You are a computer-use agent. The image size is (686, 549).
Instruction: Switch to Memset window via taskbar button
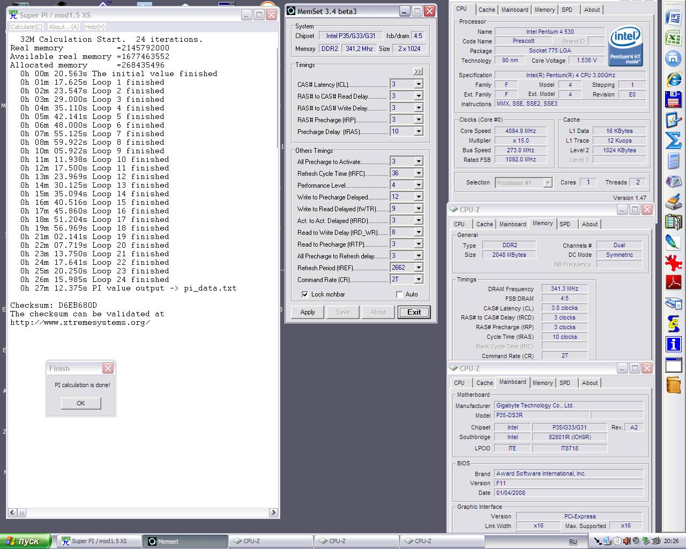pyautogui.click(x=186, y=541)
